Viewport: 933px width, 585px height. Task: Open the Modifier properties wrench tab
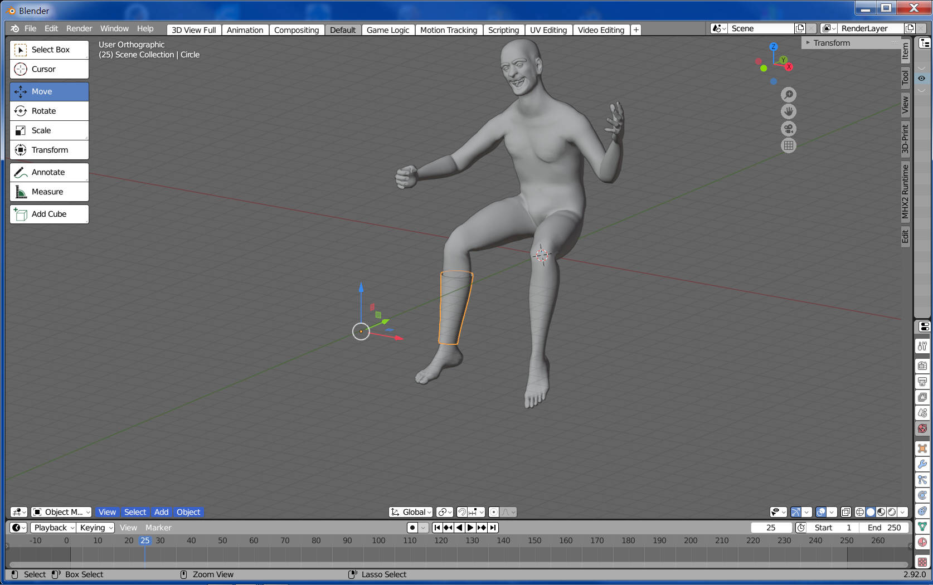pyautogui.click(x=922, y=464)
